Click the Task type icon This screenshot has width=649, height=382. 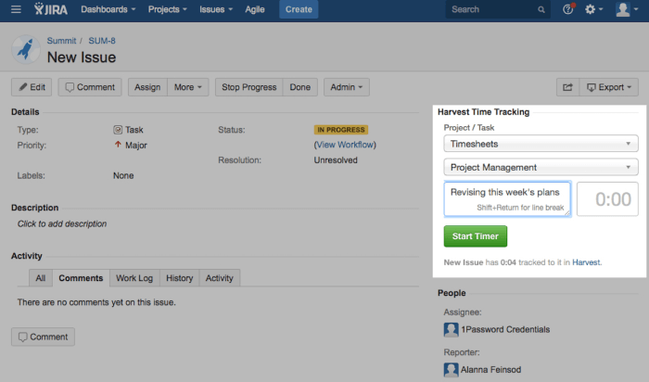click(118, 130)
